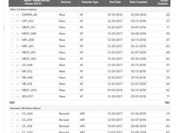The width and height of the screenshot is (177, 133).
Task: Click the pencil icon for CC_054
Action: click(x=12, y=114)
